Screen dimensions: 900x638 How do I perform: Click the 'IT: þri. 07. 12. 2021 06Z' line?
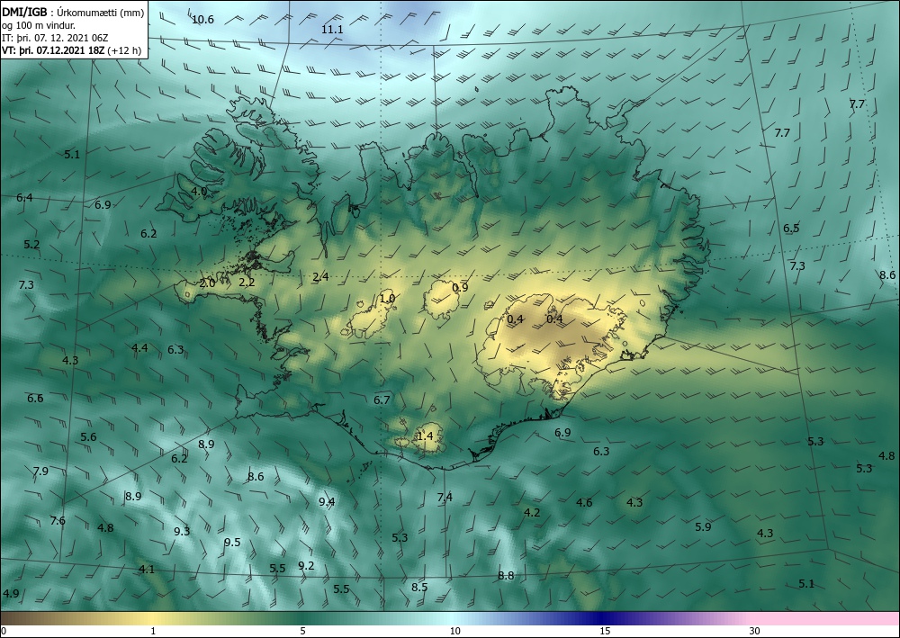point(55,38)
